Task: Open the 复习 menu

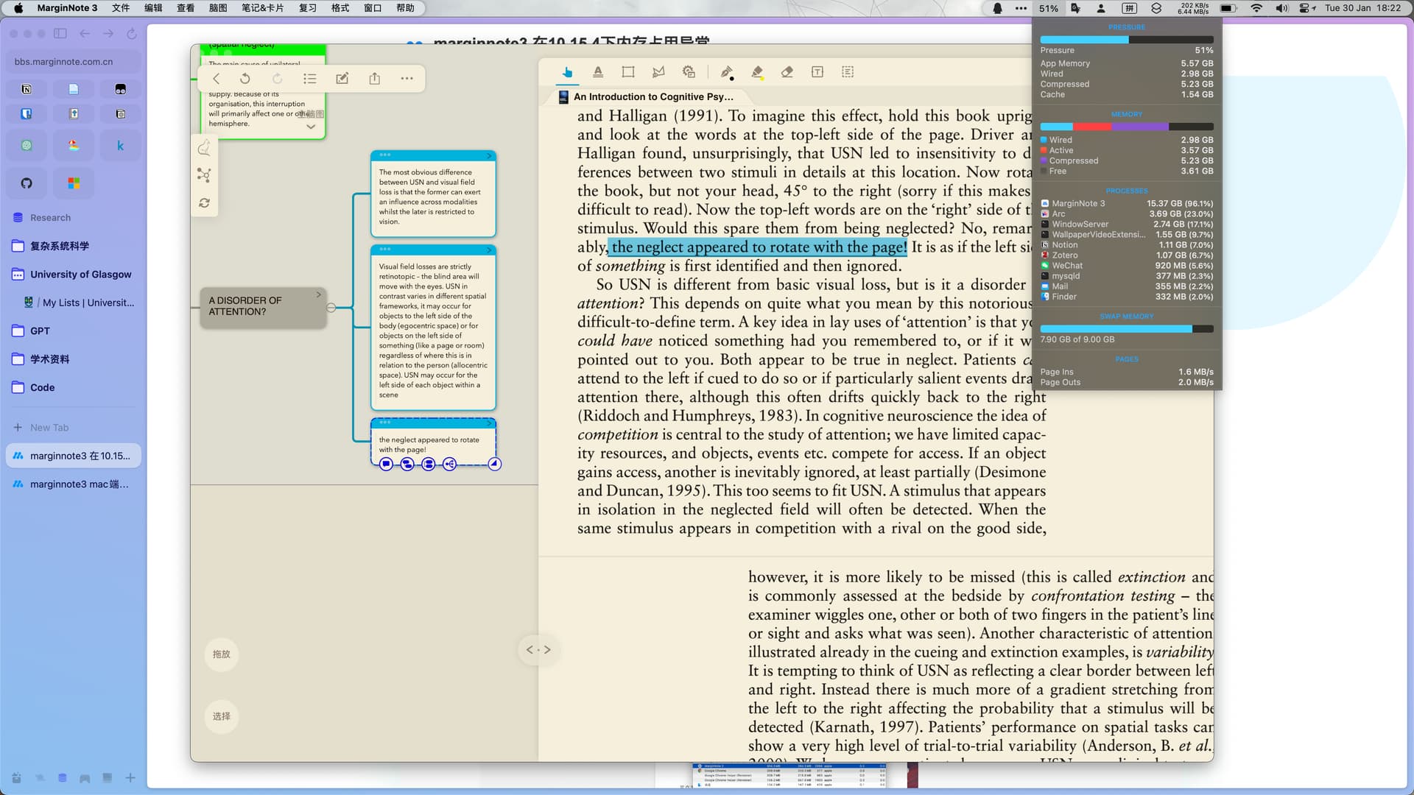Action: (x=308, y=8)
